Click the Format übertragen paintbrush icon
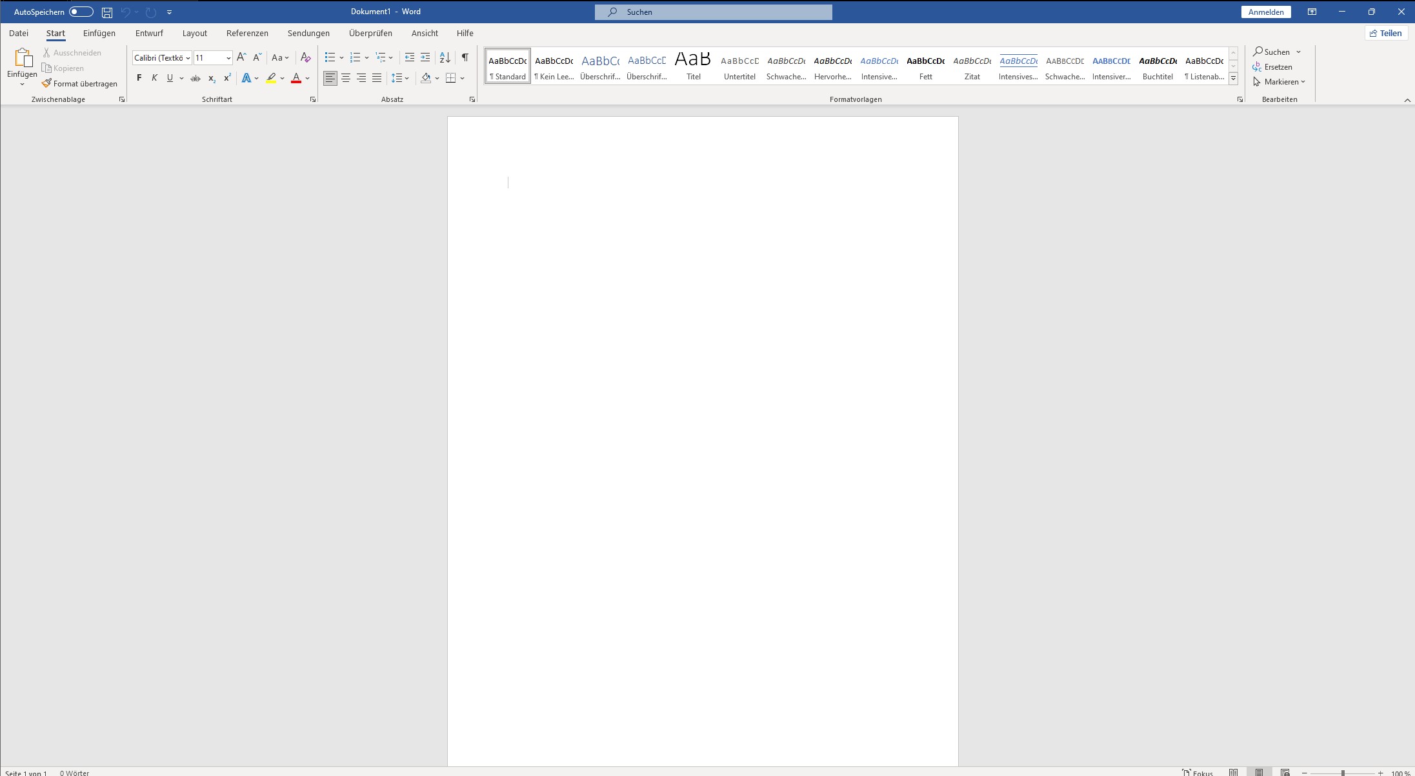 pos(46,83)
